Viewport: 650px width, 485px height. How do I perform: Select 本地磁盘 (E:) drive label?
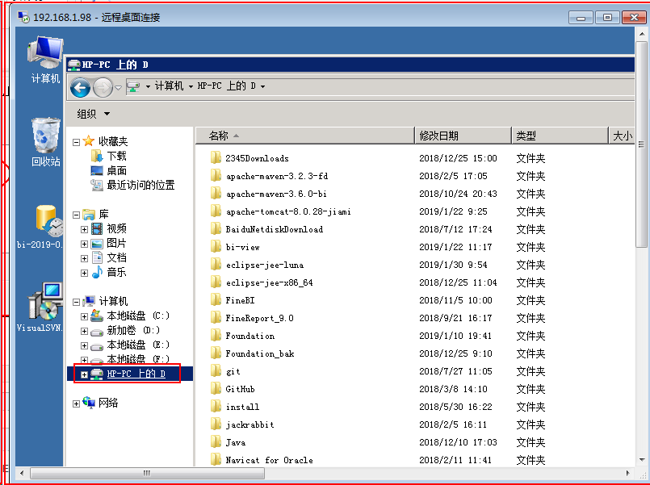tap(138, 345)
